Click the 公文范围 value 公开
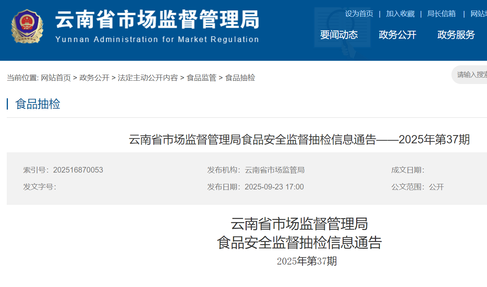 point(436,187)
